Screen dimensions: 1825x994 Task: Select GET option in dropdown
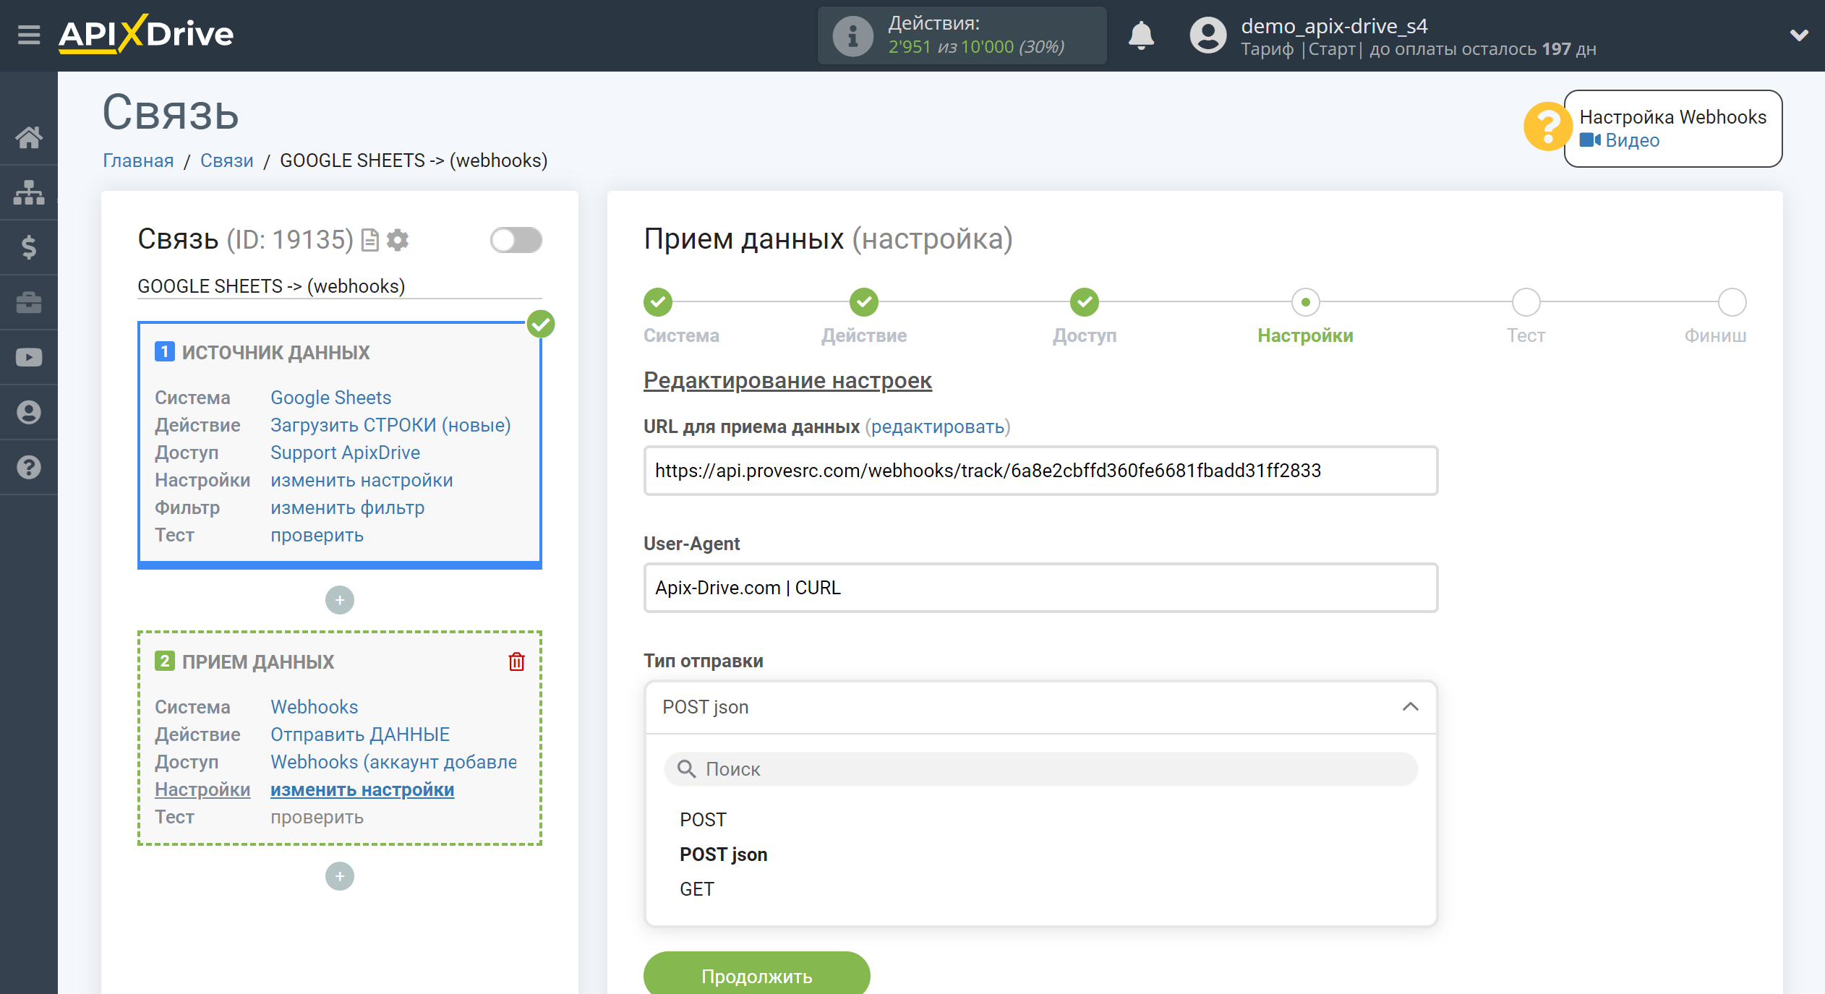point(697,889)
